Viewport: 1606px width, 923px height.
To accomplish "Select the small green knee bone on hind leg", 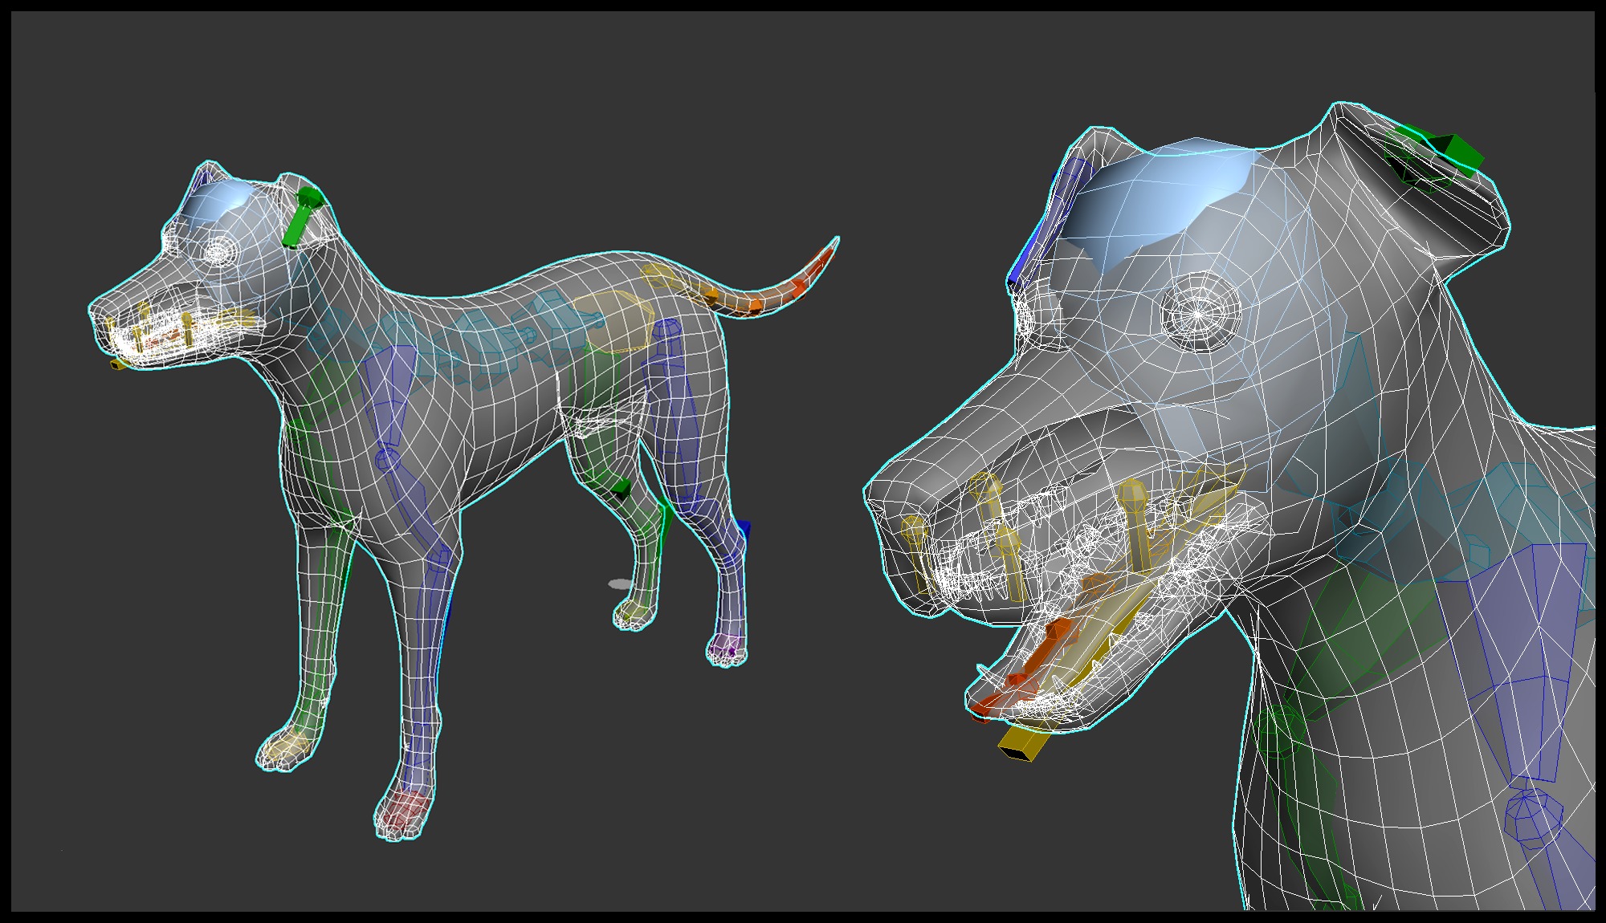I will coord(622,488).
